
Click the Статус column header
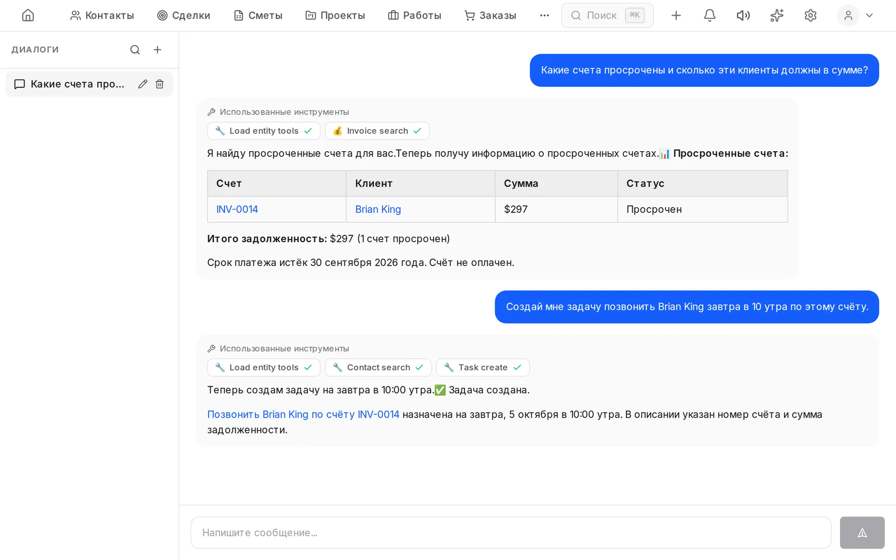pyautogui.click(x=702, y=183)
